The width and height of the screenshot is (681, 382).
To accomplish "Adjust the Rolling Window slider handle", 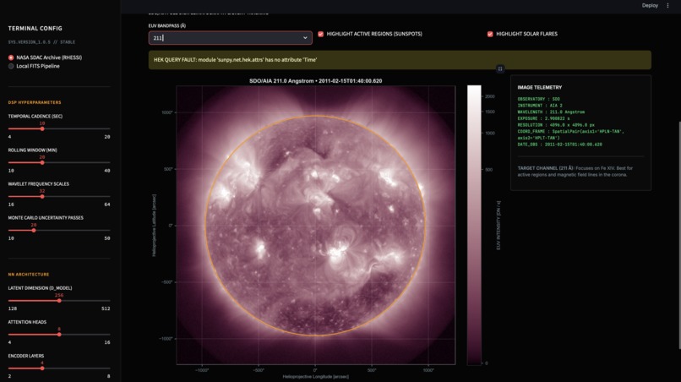I will [x=42, y=162].
